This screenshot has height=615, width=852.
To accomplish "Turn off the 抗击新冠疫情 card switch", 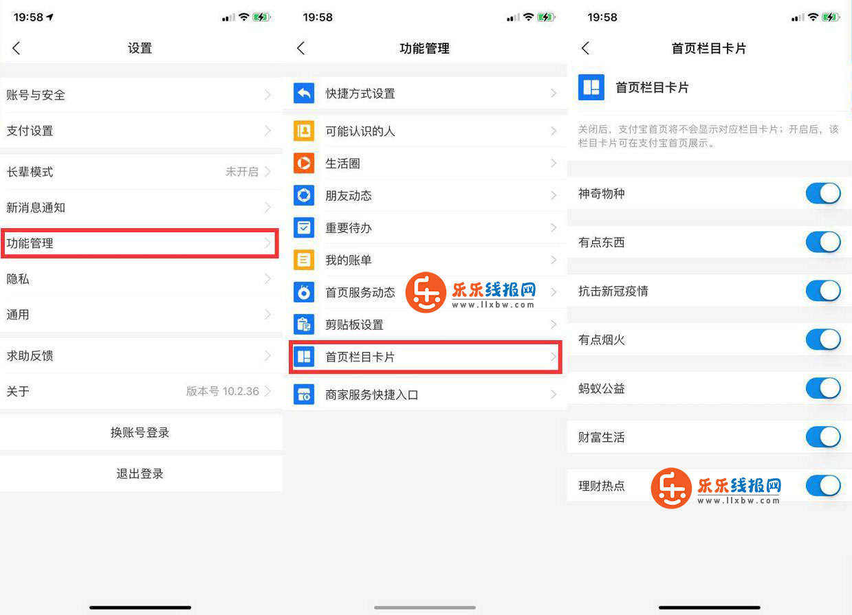I will [822, 291].
